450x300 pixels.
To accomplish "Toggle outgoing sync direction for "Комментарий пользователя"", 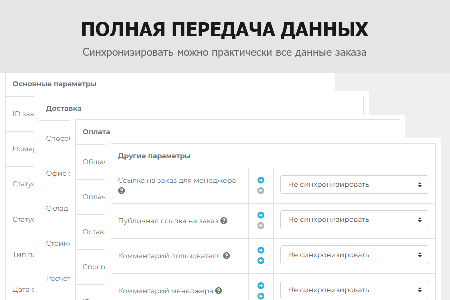I will [x=260, y=250].
